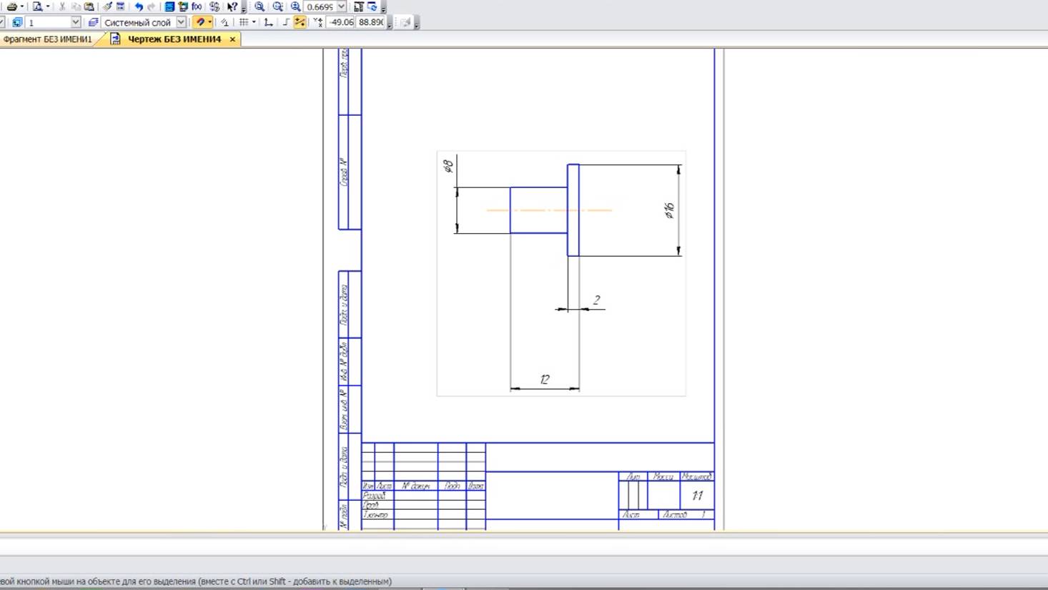Select the Чертеж БЕЗ ИМЕНИ4 tab
Viewport: 1048px width, 590px height.
coord(174,39)
